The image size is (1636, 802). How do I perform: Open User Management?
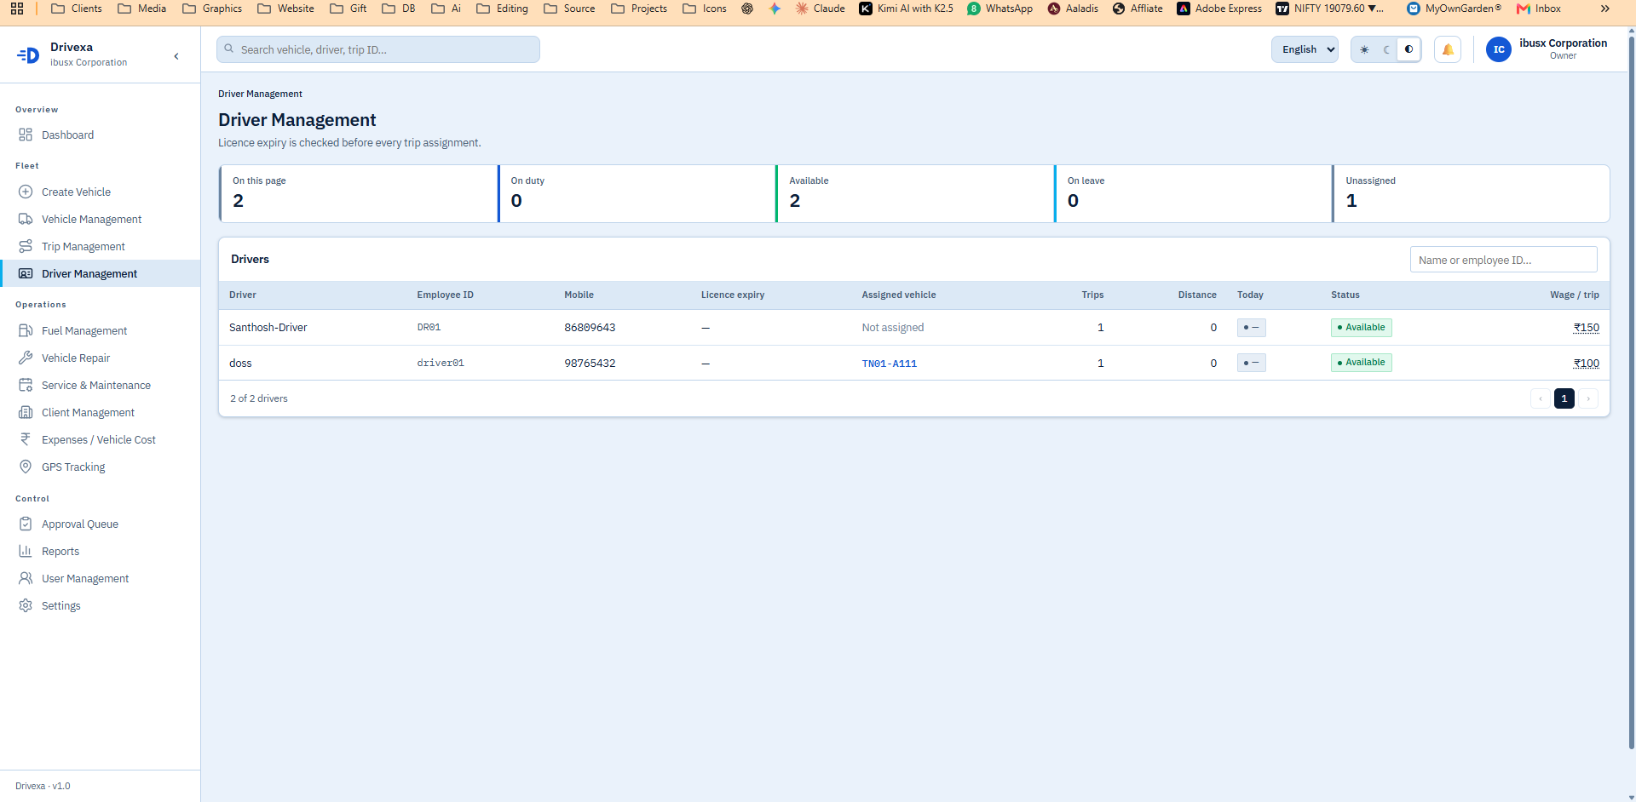[100, 578]
